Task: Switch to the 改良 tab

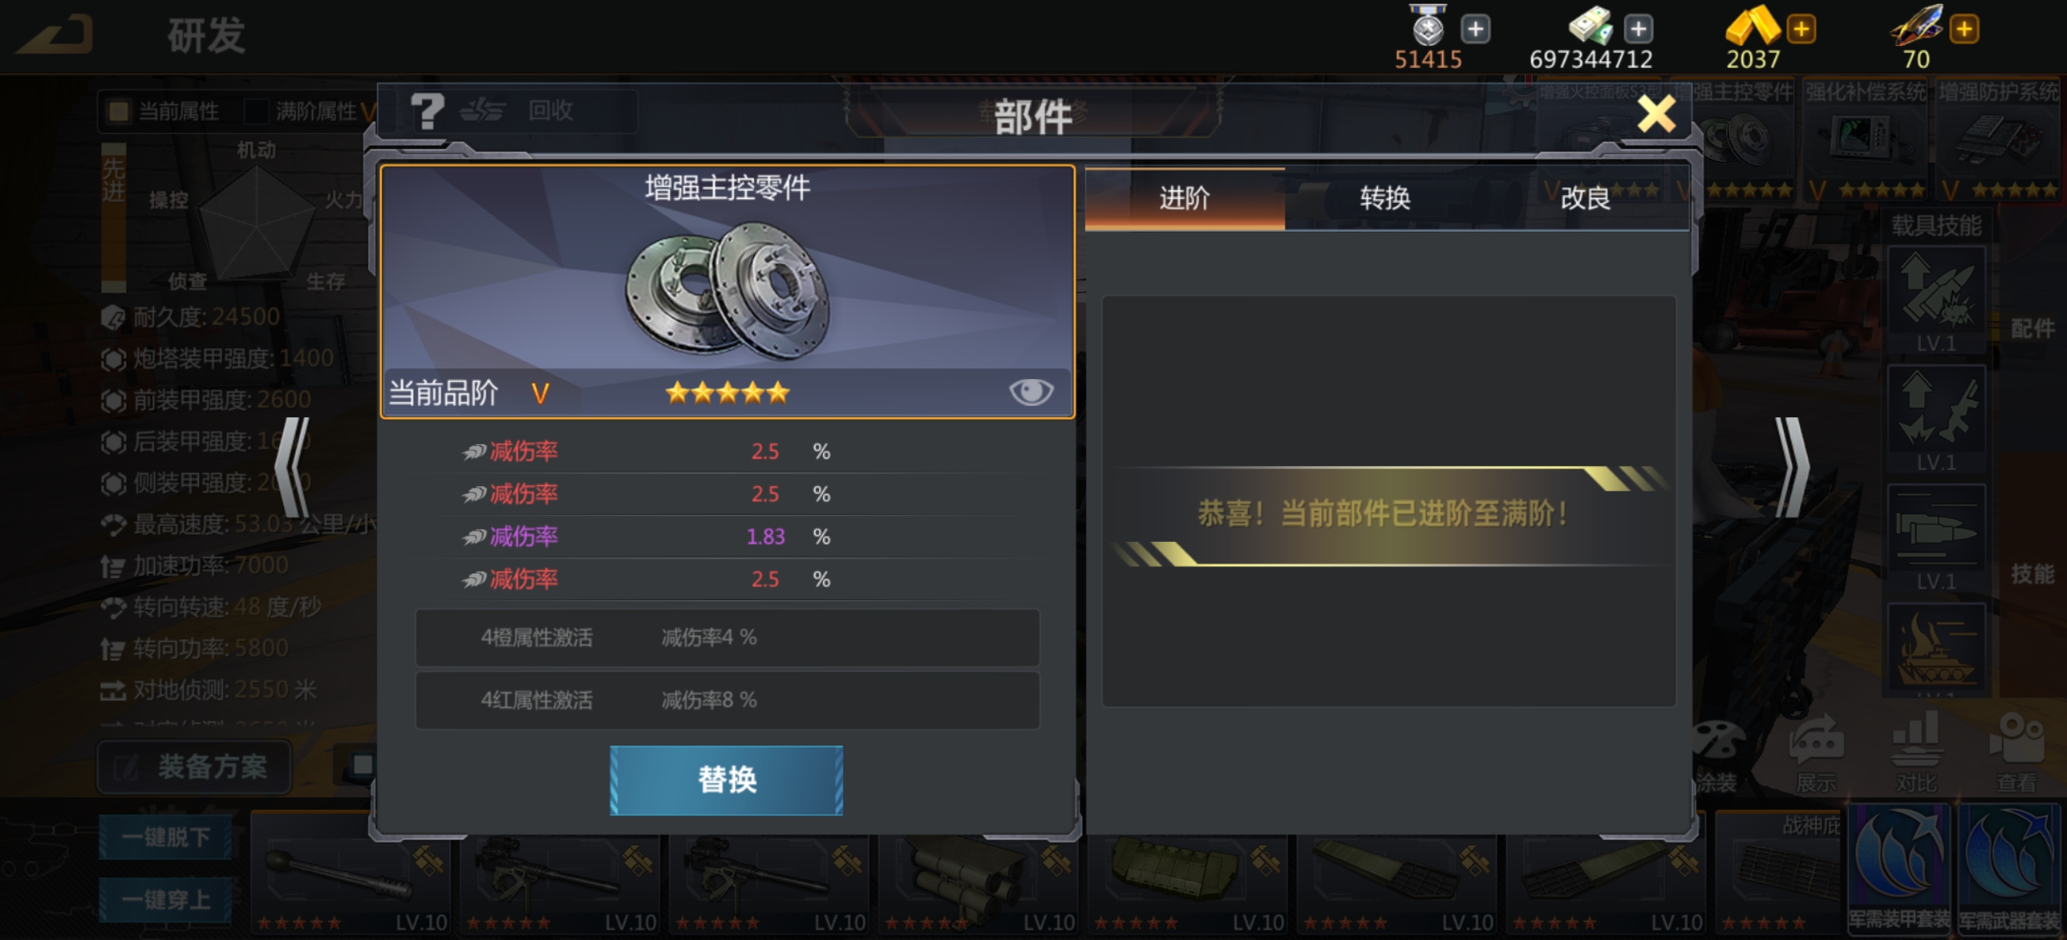Action: tap(1585, 198)
